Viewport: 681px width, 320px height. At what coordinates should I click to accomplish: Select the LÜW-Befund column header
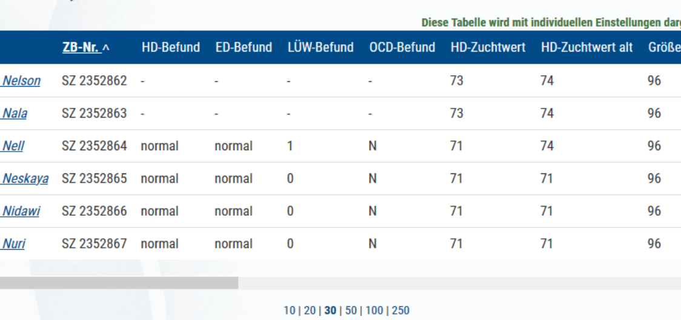321,47
